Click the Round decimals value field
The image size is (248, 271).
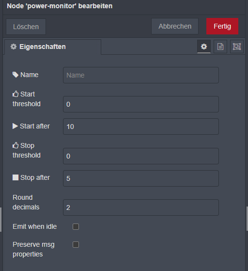(141, 207)
